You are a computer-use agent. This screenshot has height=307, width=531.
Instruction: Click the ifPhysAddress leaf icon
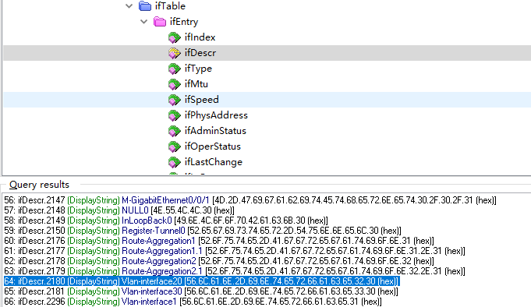(175, 115)
